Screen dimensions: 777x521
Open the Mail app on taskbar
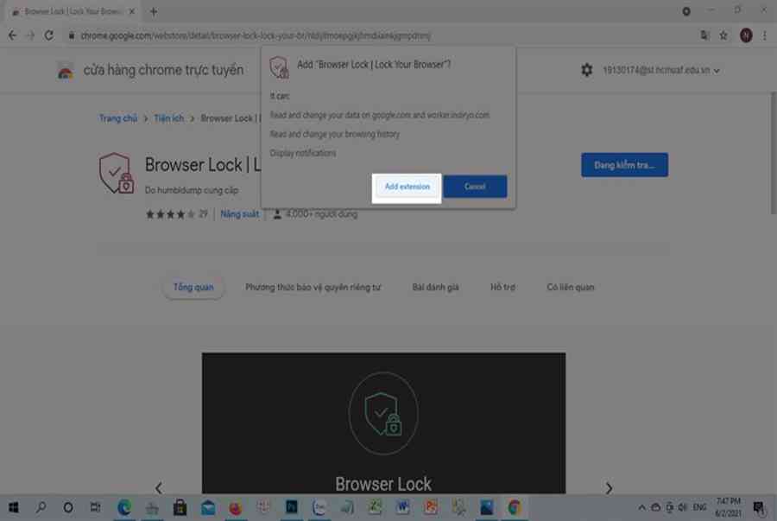[207, 507]
